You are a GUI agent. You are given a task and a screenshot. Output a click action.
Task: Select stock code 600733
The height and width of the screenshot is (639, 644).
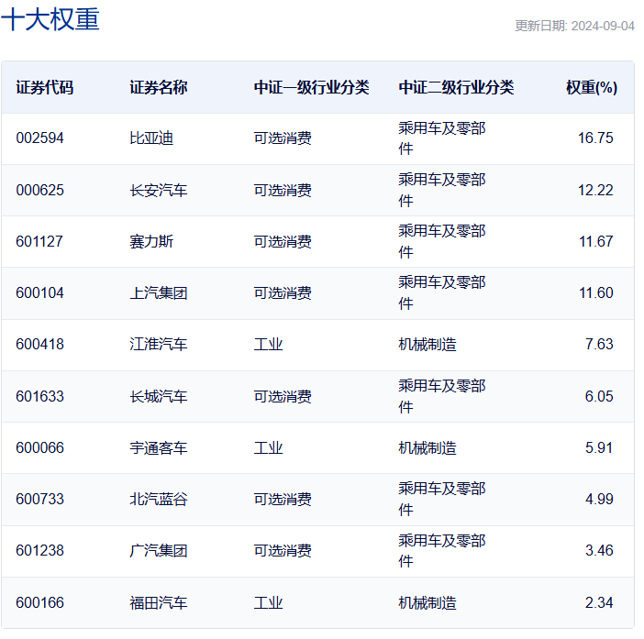coord(39,499)
